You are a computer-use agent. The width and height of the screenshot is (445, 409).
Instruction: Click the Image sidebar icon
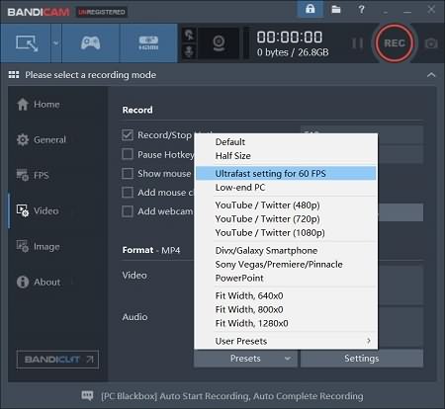click(23, 246)
